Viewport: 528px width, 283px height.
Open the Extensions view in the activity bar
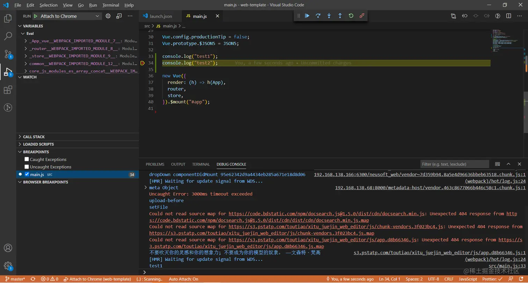(x=8, y=90)
